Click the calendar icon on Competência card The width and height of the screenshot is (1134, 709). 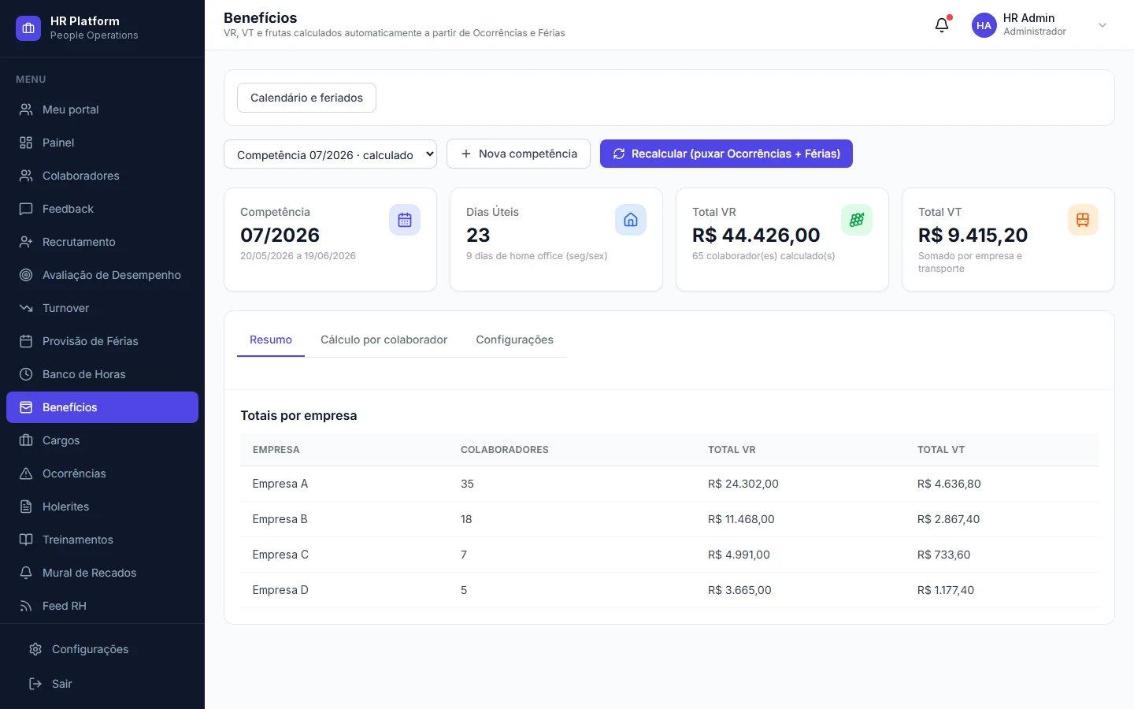(405, 220)
